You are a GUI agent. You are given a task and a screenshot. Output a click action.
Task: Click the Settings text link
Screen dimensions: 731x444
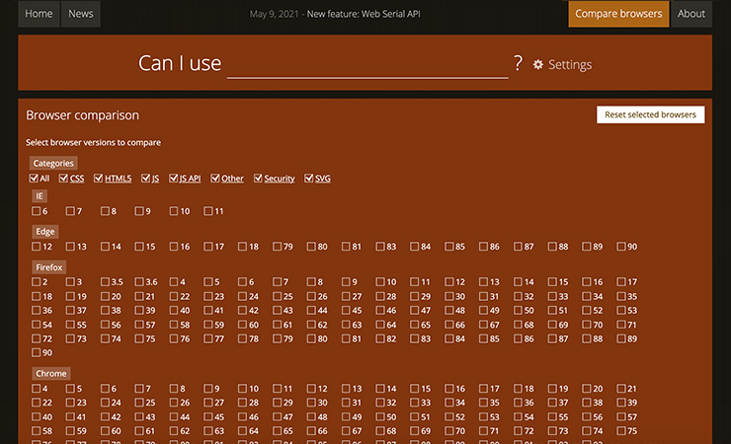[x=570, y=64]
